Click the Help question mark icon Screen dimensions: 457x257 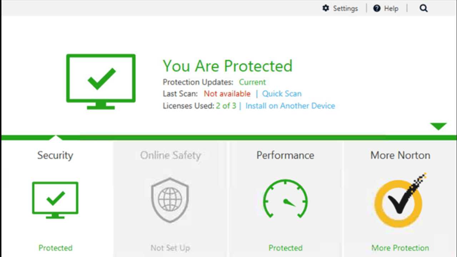click(377, 8)
